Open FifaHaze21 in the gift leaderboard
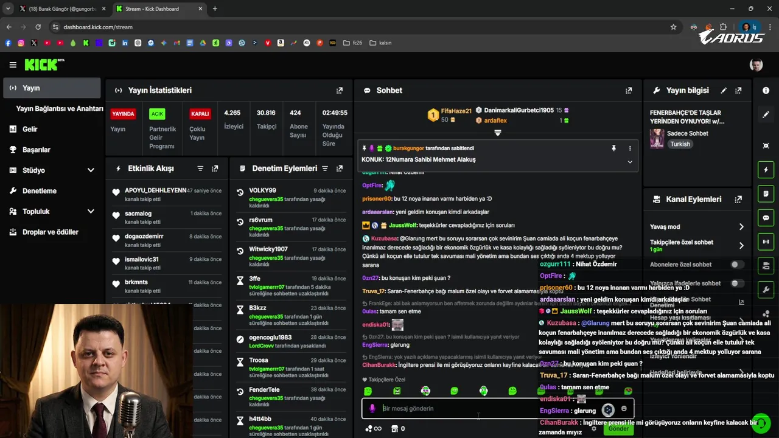 coord(456,111)
